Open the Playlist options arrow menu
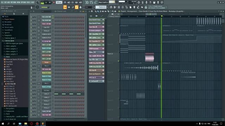225x126 pixels. (x=89, y=11)
